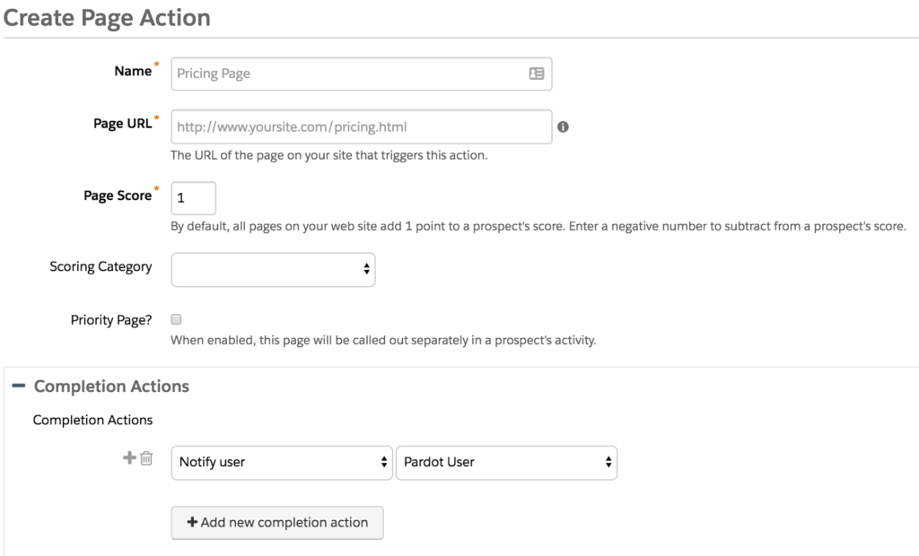Click the Scoring Category label
Image resolution: width=919 pixels, height=556 pixels.
point(101,266)
